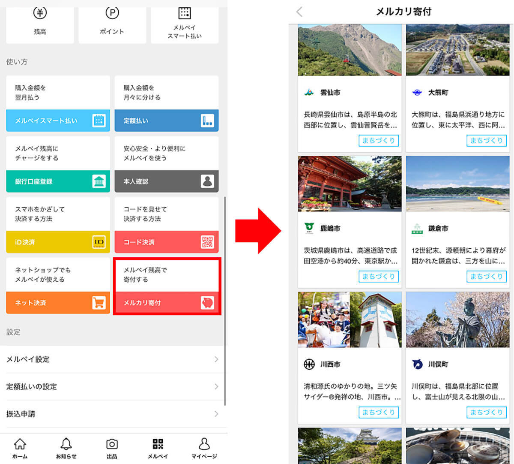514x464 pixels.
Task: Click QR code icon on コード決済 button
Action: click(x=207, y=242)
